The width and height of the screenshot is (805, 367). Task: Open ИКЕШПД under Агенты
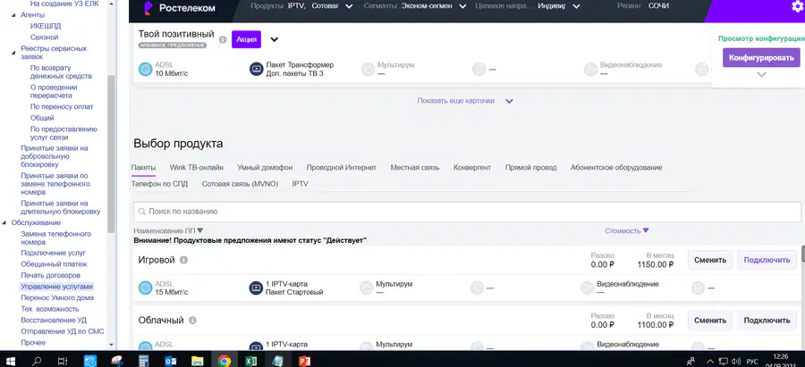(46, 26)
